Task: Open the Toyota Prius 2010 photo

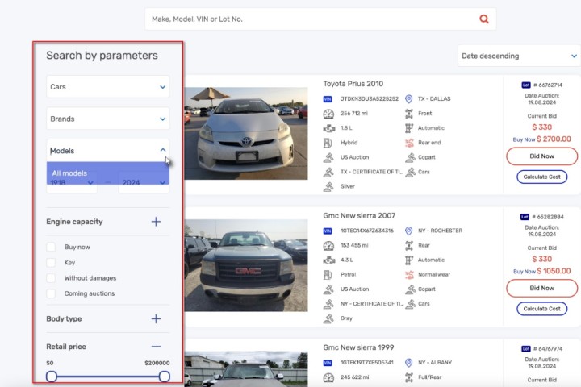Action: 246,133
